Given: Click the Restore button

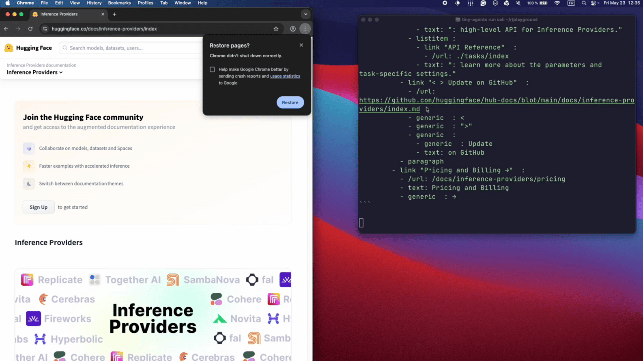Looking at the screenshot, I should click(x=290, y=102).
